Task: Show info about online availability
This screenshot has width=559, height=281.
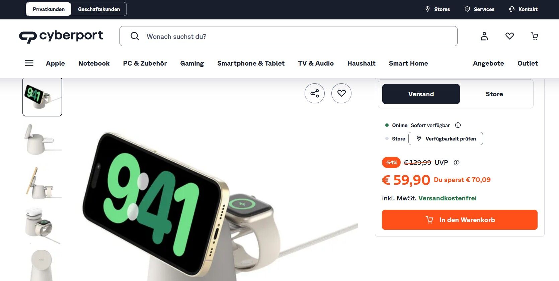Action: coord(458,125)
